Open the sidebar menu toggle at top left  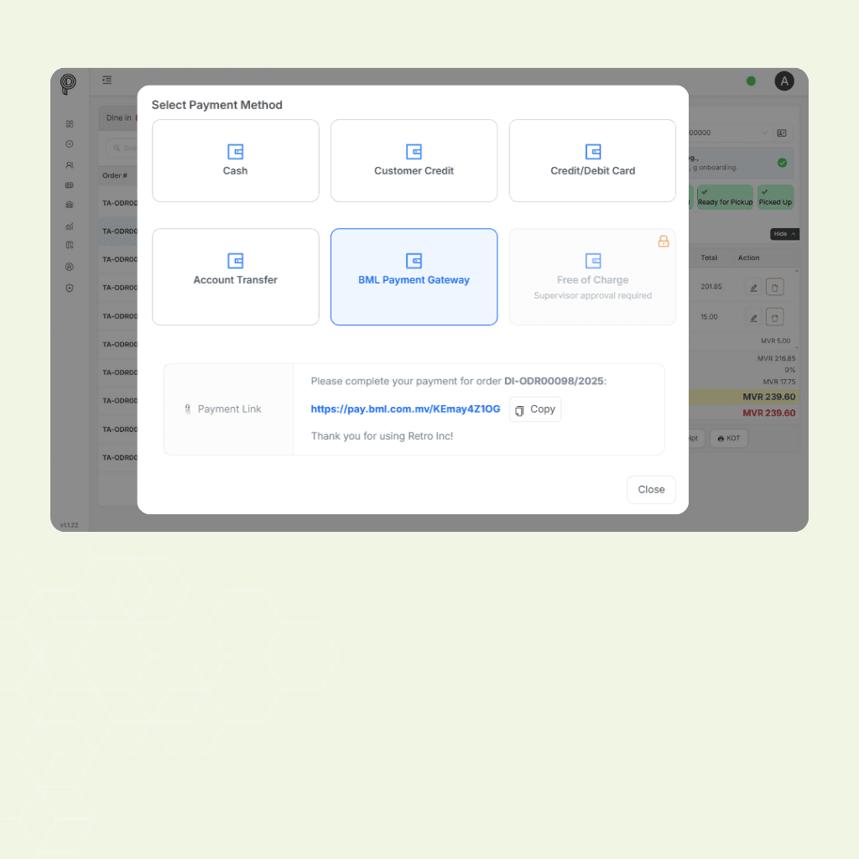tap(107, 80)
